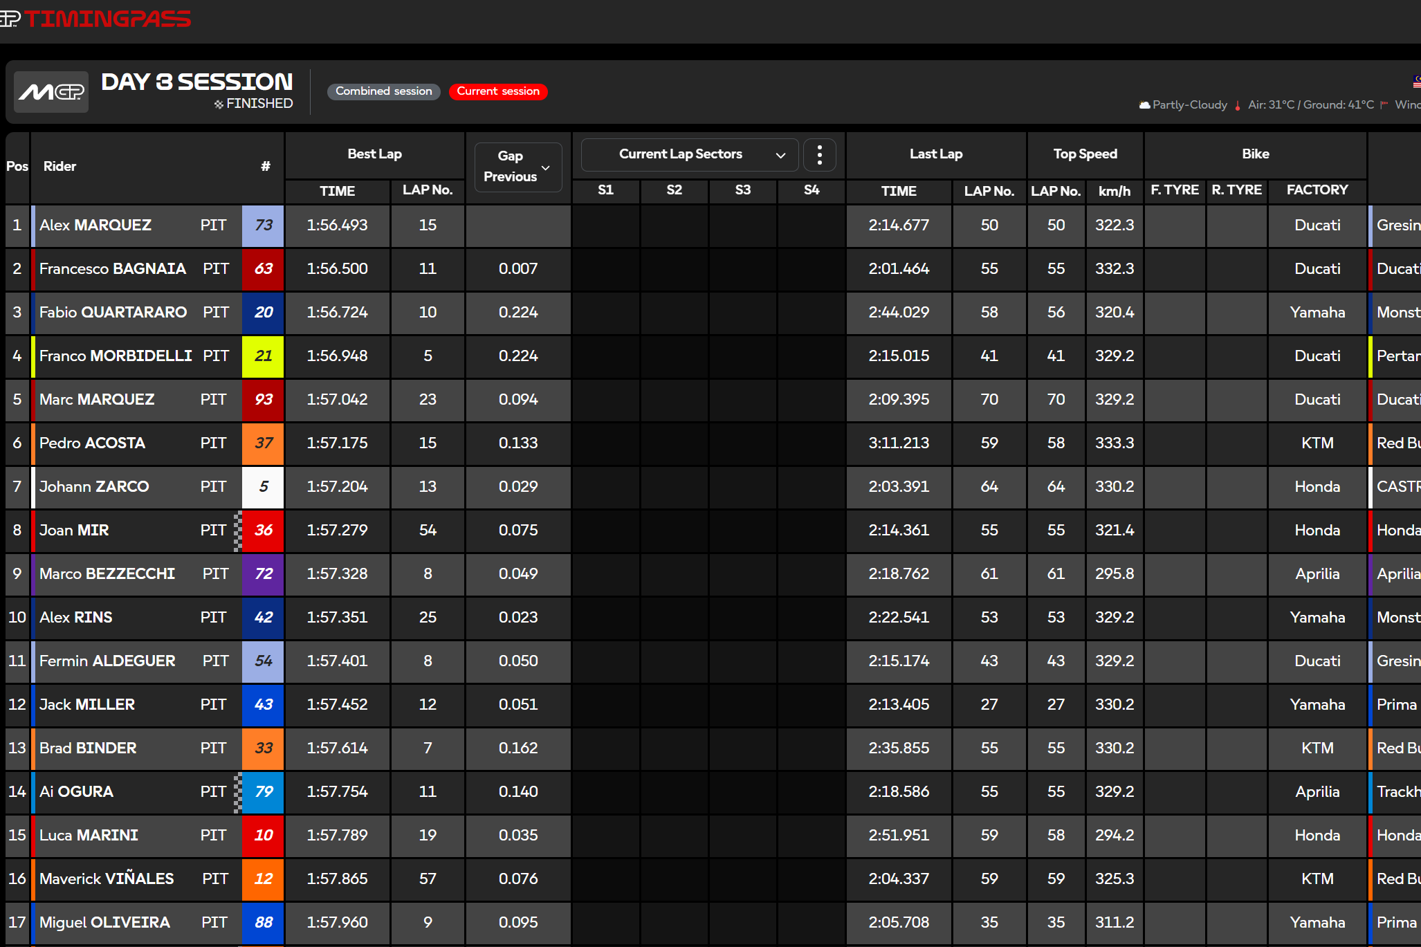
Task: Click gap value 0.007
Action: point(518,269)
